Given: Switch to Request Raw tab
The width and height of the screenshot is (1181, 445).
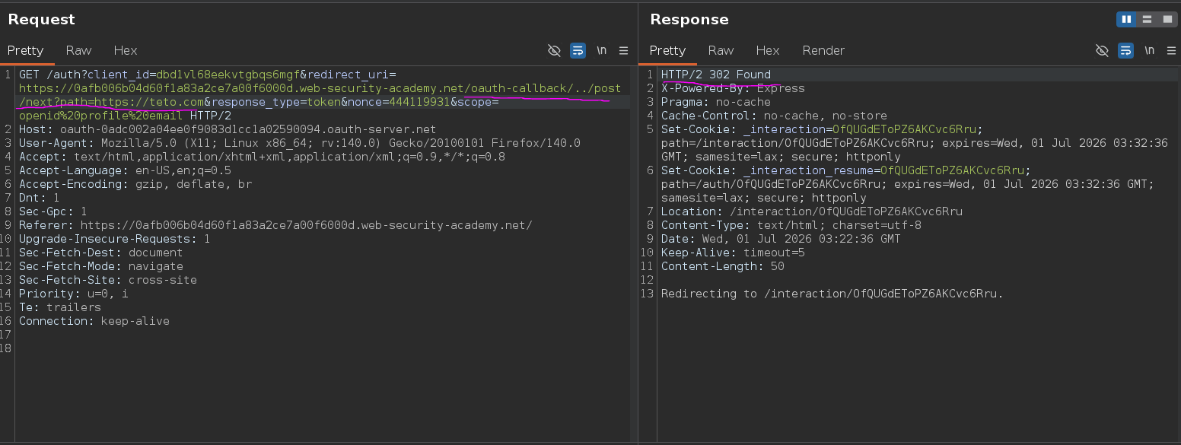Looking at the screenshot, I should tap(78, 50).
